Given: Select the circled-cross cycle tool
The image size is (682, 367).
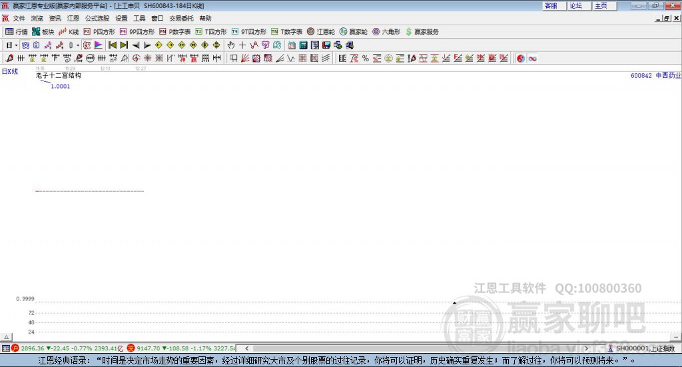Looking at the screenshot, I should [136, 58].
